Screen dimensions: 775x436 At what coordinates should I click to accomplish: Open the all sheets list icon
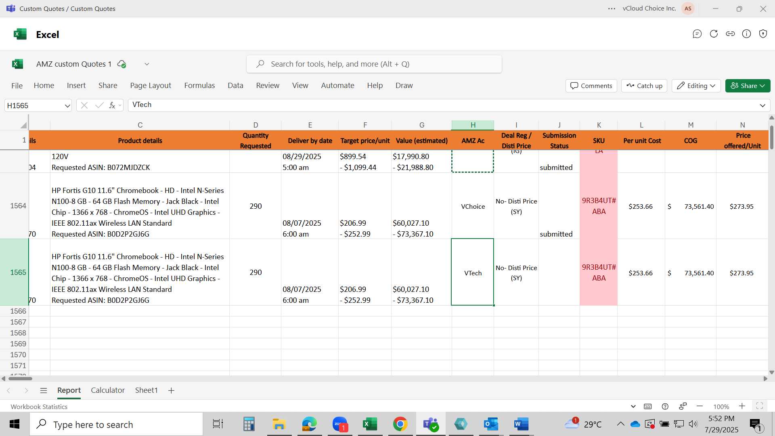(x=44, y=390)
